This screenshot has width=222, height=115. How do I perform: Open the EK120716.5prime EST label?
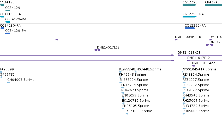coord(136,101)
